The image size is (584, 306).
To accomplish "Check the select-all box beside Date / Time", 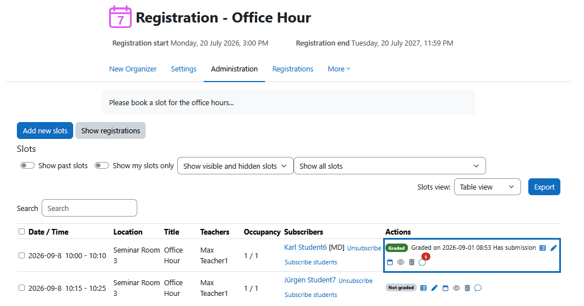I will (x=21, y=232).
